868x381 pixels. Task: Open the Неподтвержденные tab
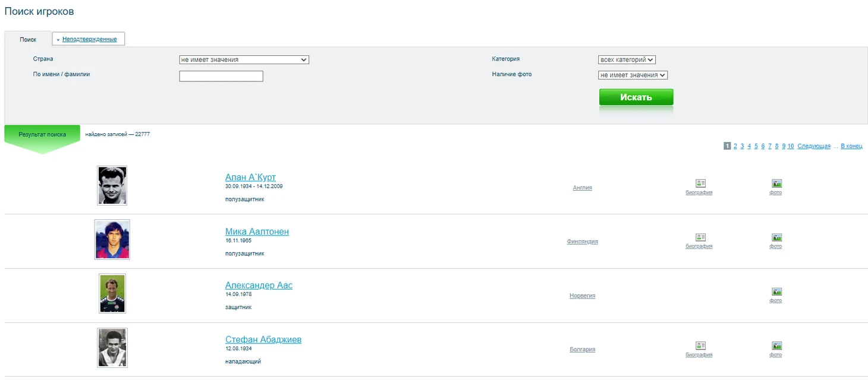tap(89, 39)
